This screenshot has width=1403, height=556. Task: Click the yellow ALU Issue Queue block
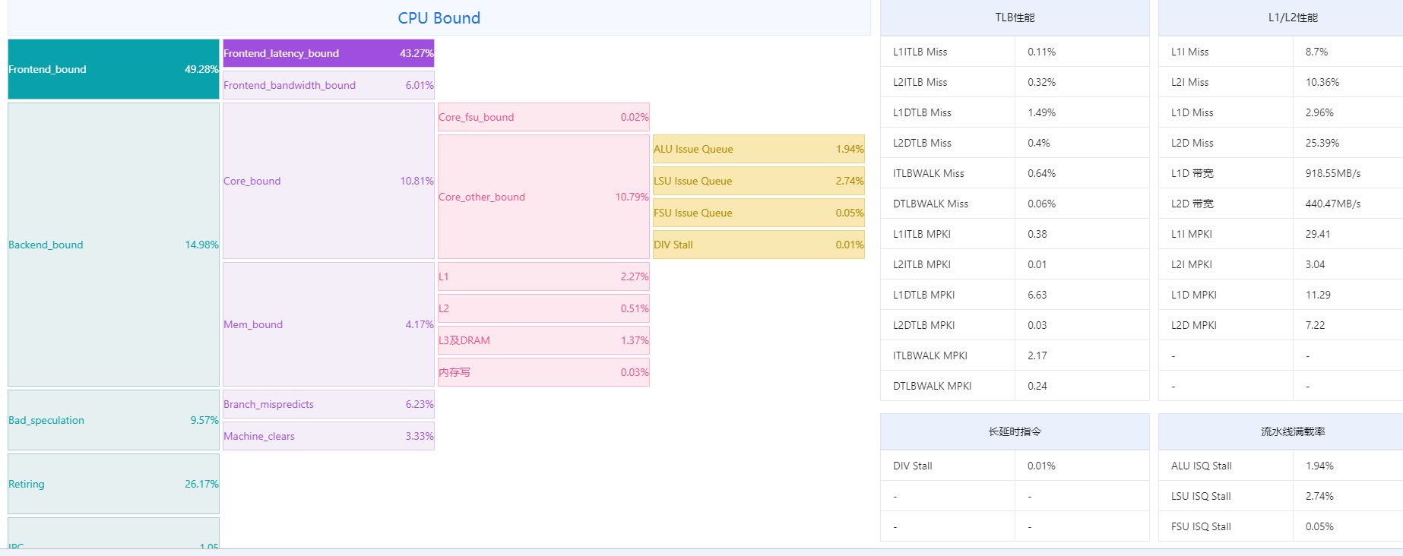pyautogui.click(x=759, y=149)
